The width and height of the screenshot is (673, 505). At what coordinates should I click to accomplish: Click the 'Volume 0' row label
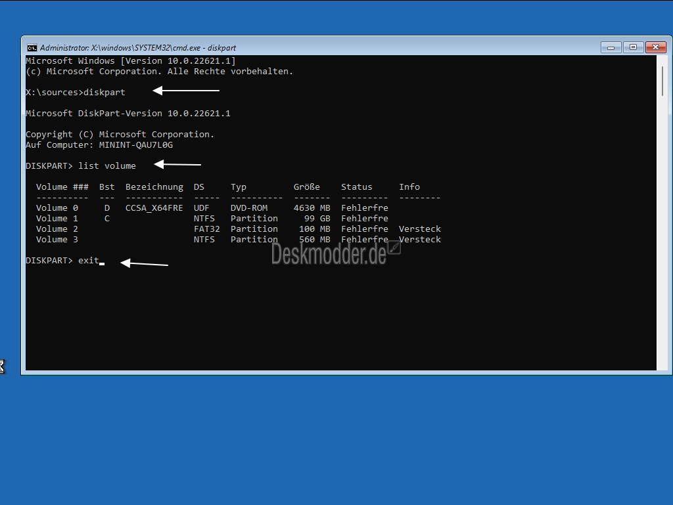(57, 208)
